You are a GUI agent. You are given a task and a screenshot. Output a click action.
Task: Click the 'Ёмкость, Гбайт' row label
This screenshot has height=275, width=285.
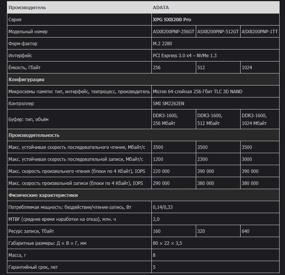[24, 68]
